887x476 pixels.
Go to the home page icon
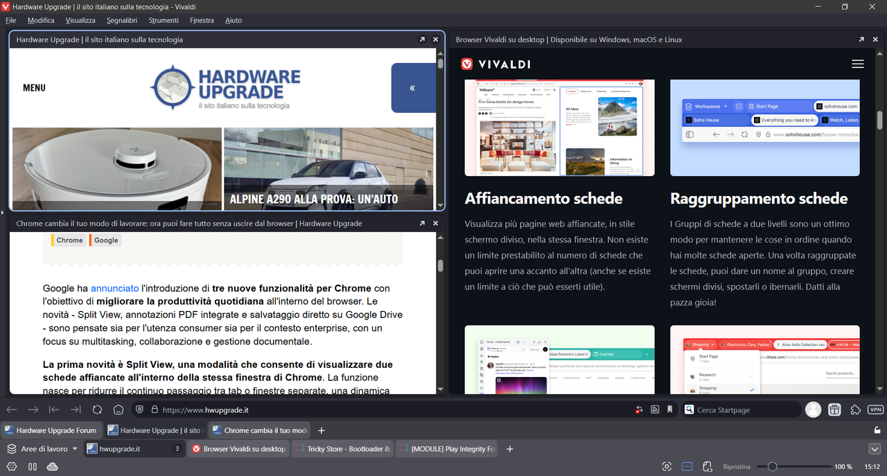coord(118,409)
